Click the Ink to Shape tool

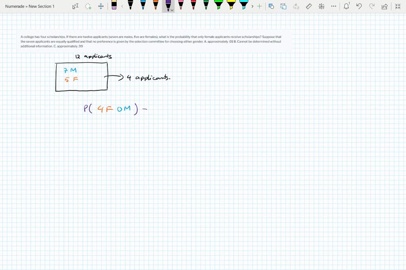(283, 6)
